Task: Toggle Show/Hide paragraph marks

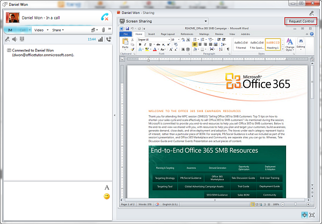Action: (228, 49)
